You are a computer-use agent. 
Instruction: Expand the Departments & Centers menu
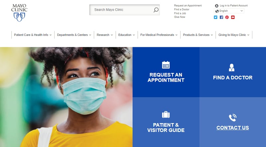pos(74,35)
